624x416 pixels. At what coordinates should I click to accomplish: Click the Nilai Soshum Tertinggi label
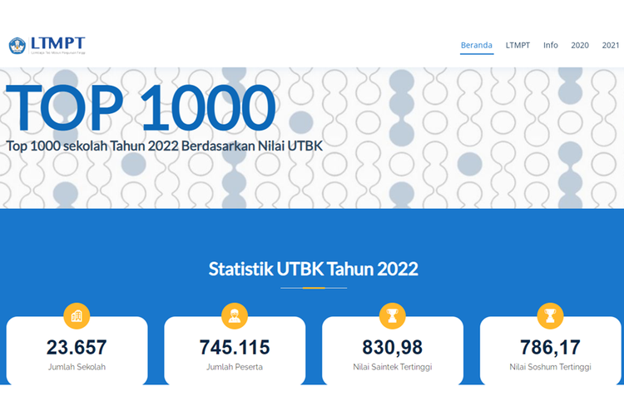coord(550,366)
